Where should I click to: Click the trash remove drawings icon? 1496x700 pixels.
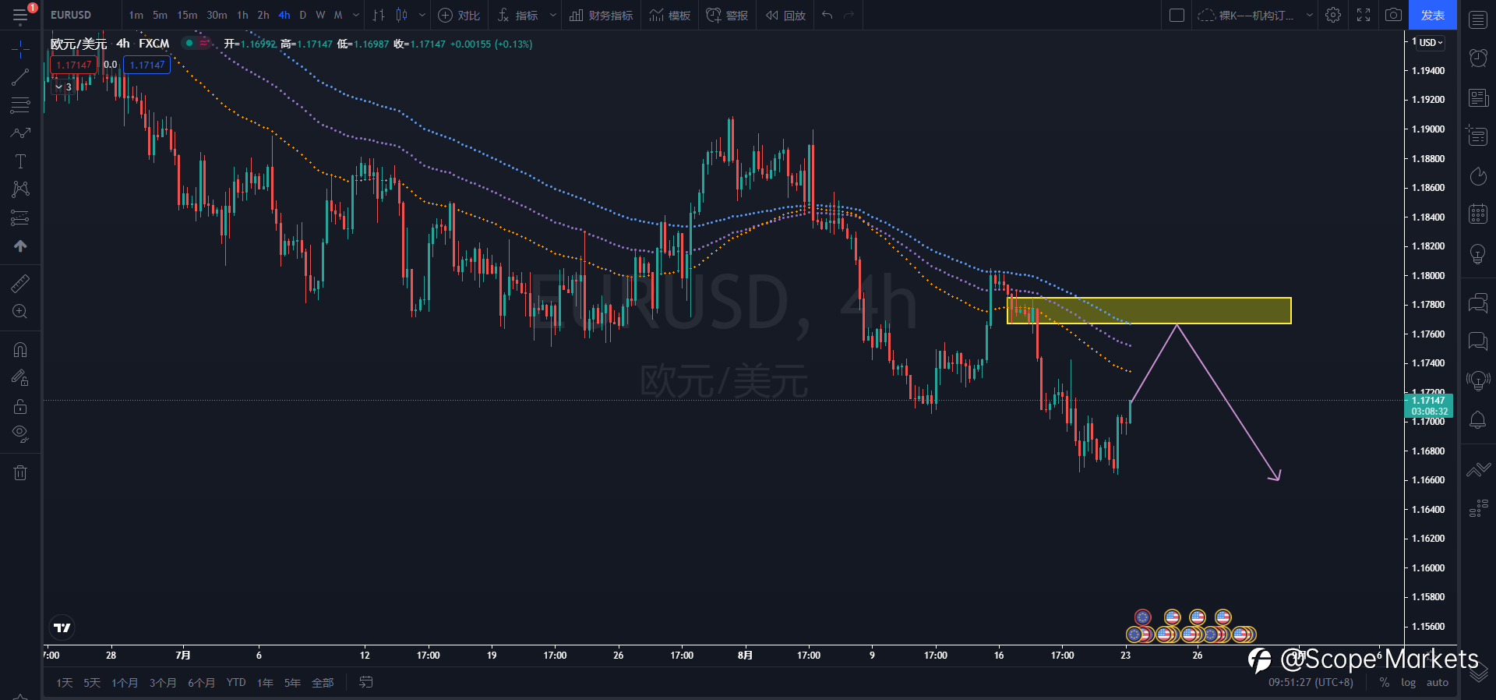click(x=20, y=472)
